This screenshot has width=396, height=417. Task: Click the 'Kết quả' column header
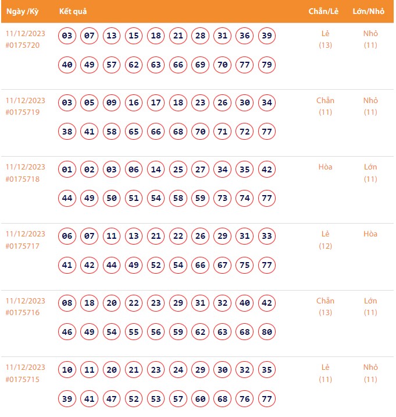73,12
